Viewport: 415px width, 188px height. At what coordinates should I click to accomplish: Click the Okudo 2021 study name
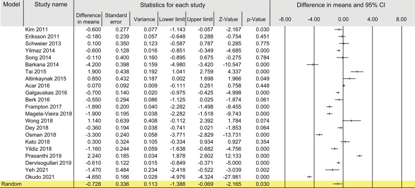[38, 177]
